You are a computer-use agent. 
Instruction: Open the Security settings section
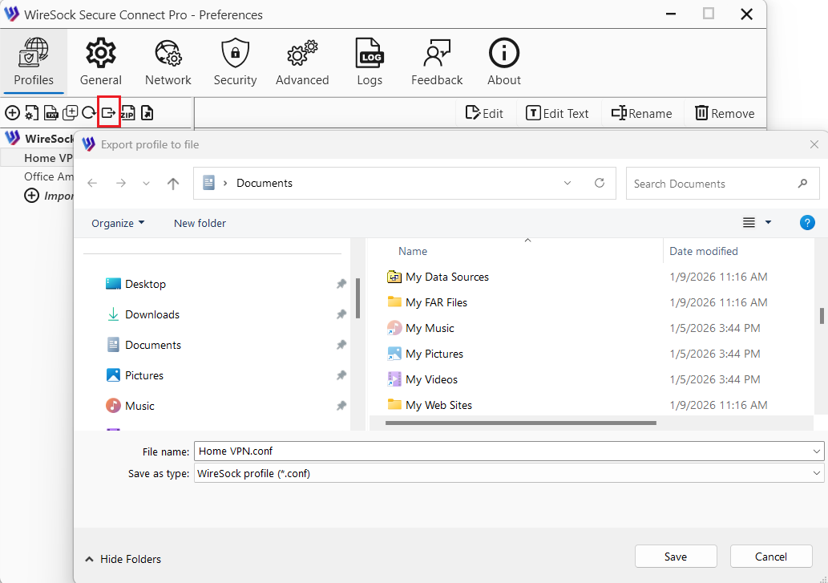click(235, 61)
